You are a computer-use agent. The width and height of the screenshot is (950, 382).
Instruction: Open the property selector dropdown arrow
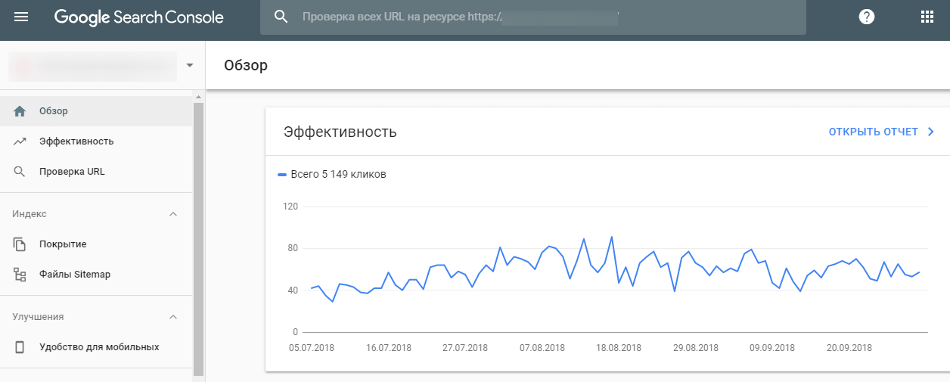(x=190, y=65)
